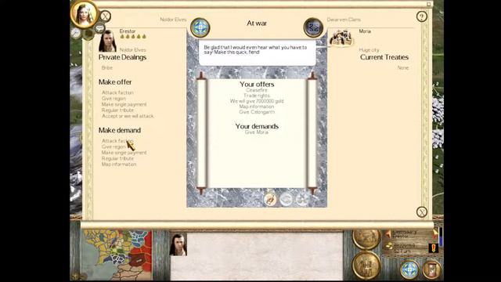The height and width of the screenshot is (282, 501).
Task: Click the Erestor unit card in the bottom panel
Action: pyautogui.click(x=178, y=244)
